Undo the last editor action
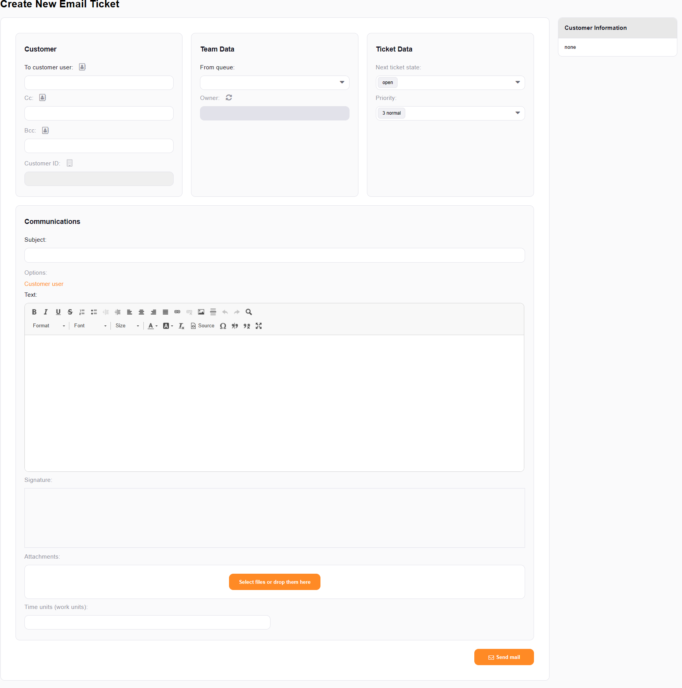Image resolution: width=682 pixels, height=688 pixels. (x=225, y=312)
